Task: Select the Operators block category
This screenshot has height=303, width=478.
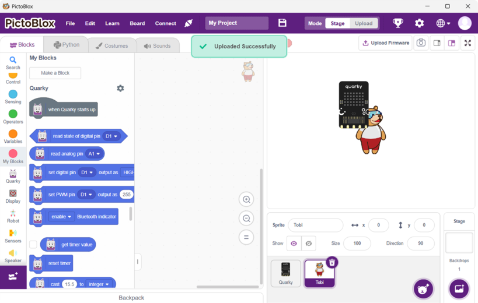Action: pos(13,117)
